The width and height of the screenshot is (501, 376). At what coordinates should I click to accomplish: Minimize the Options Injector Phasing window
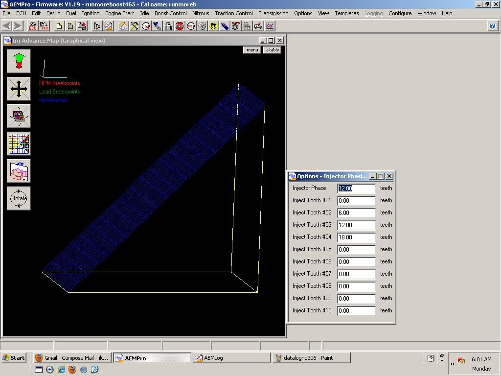point(372,176)
